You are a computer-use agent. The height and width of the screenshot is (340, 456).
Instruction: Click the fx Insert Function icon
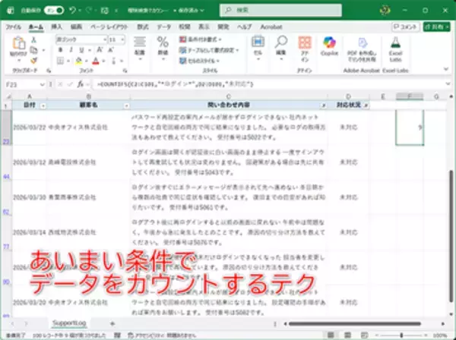(x=81, y=84)
